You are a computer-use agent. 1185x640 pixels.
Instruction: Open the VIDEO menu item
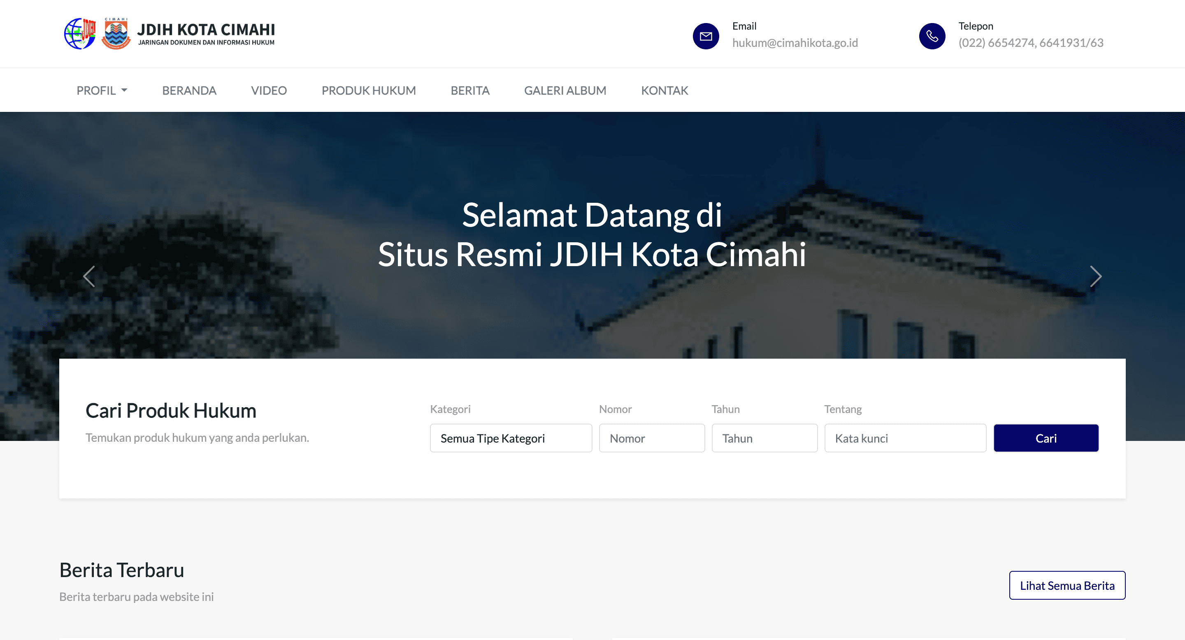269,90
